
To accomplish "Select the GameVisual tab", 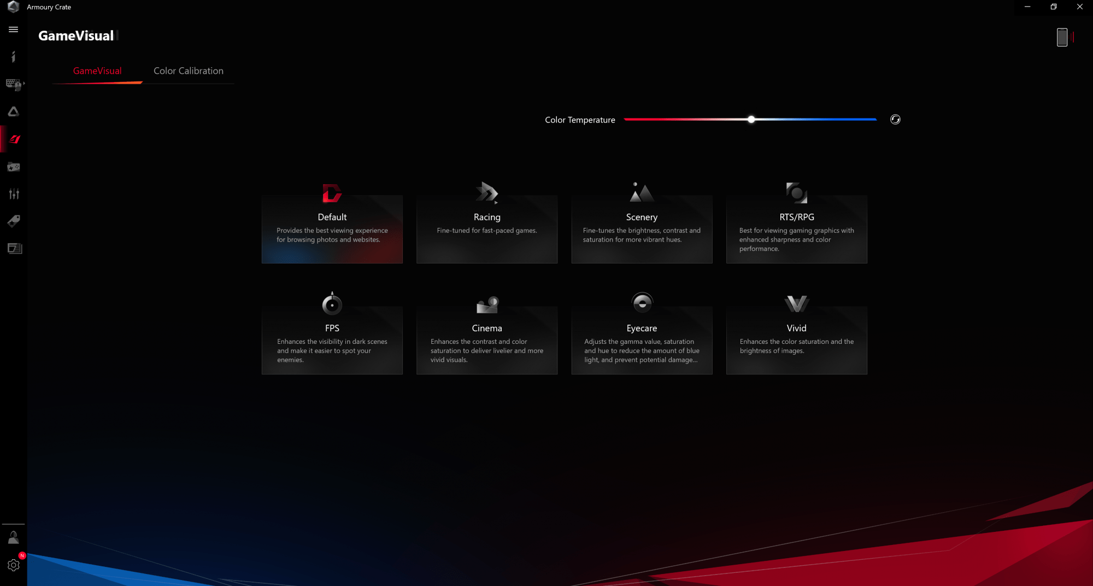I will click(97, 71).
